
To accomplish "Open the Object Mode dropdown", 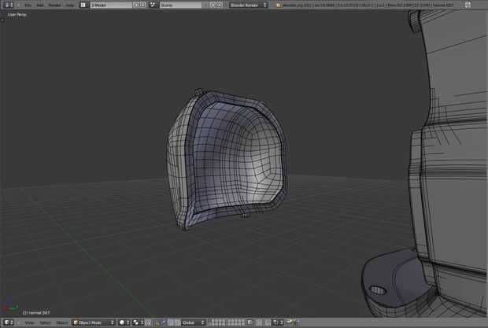I will [x=94, y=322].
